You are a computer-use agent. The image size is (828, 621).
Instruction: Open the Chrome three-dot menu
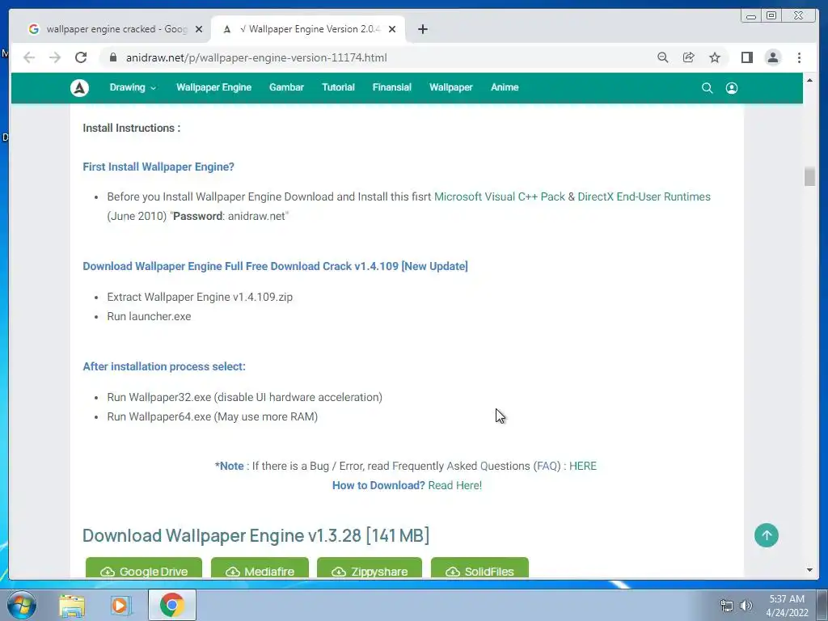pyautogui.click(x=799, y=57)
